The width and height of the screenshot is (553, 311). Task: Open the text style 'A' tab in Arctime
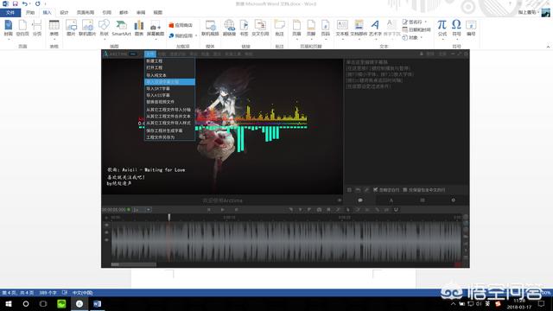[391, 200]
